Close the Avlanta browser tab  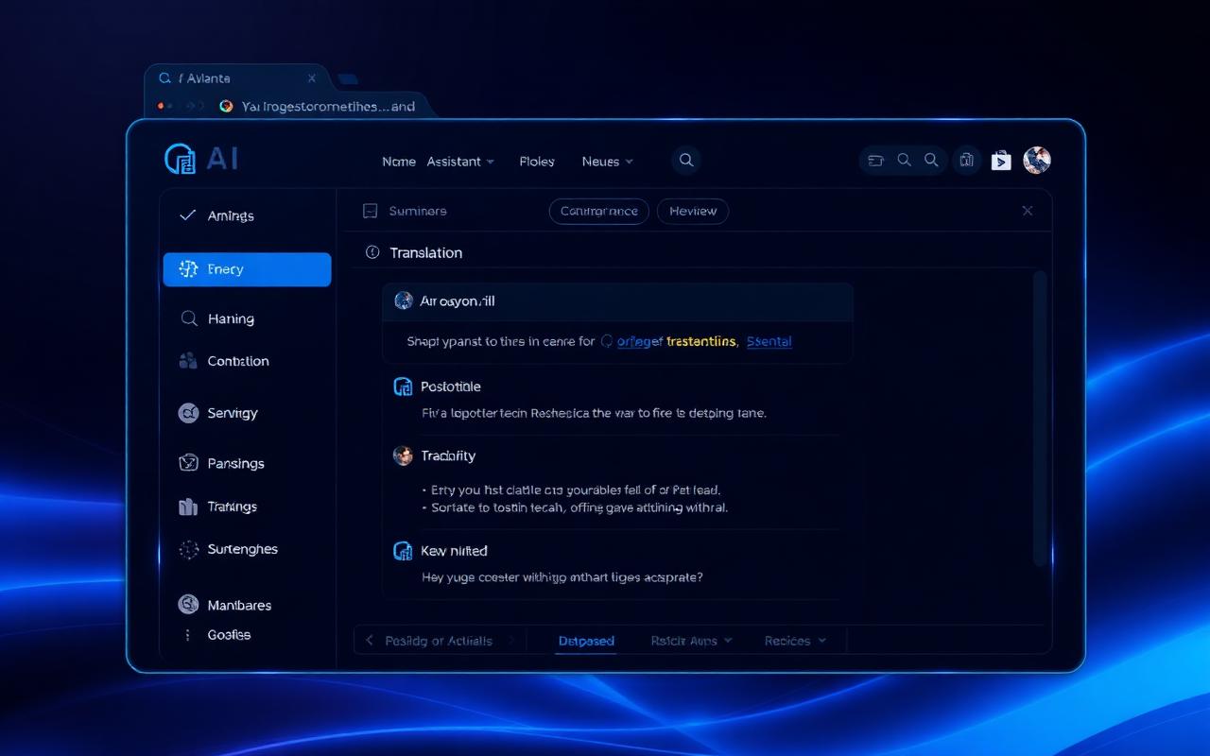point(312,78)
